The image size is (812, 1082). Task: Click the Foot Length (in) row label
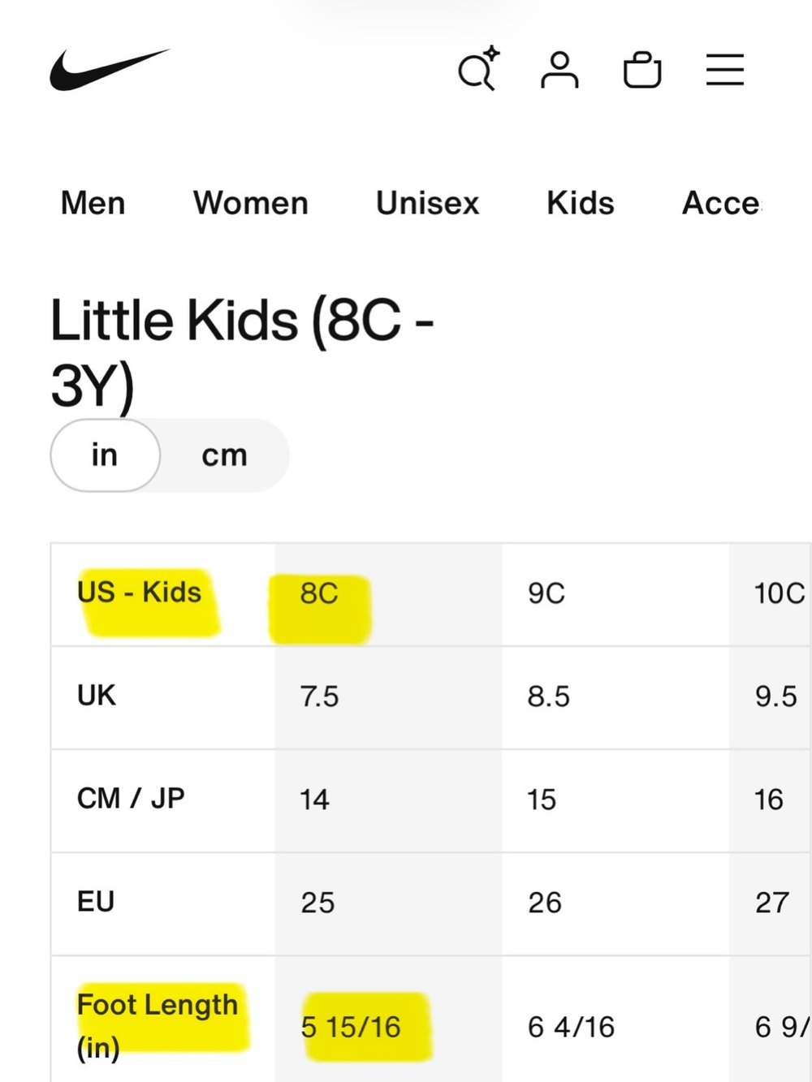point(158,1026)
